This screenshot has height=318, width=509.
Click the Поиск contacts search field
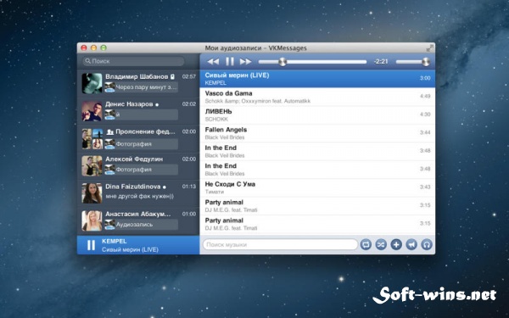[133, 61]
